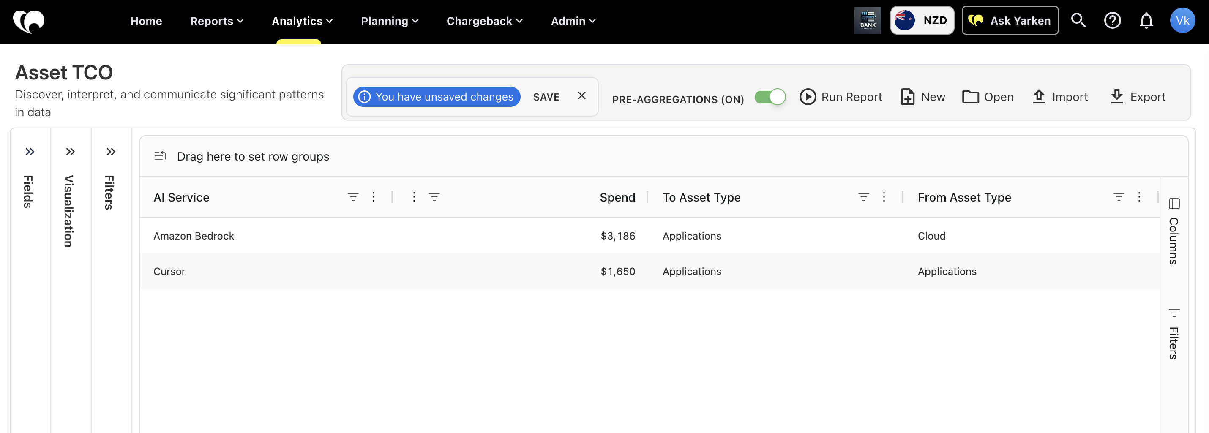Sort by the To Asset Type header
Viewport: 1209px width, 433px height.
pos(701,197)
